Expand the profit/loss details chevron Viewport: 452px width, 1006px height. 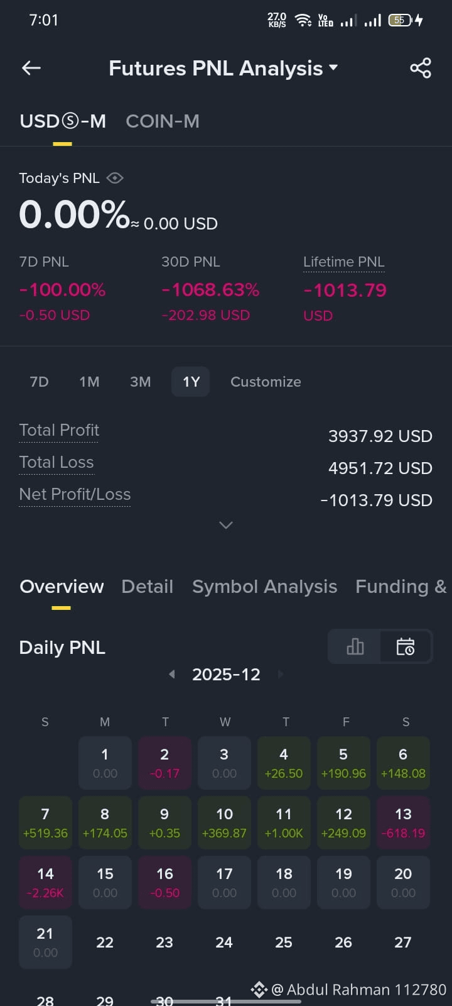[x=226, y=525]
